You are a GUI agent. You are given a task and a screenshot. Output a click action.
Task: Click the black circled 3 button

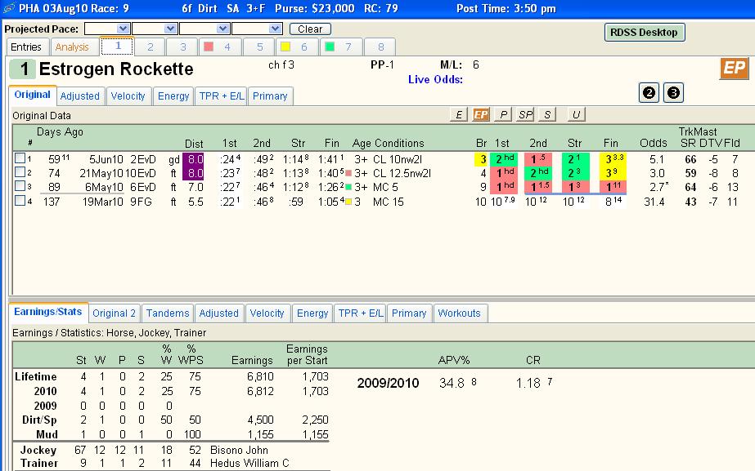pyautogui.click(x=673, y=93)
